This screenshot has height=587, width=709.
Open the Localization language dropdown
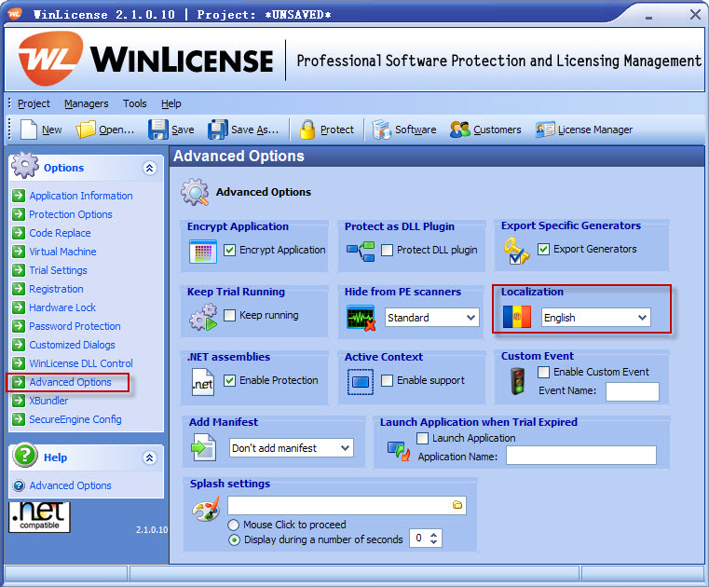point(642,318)
